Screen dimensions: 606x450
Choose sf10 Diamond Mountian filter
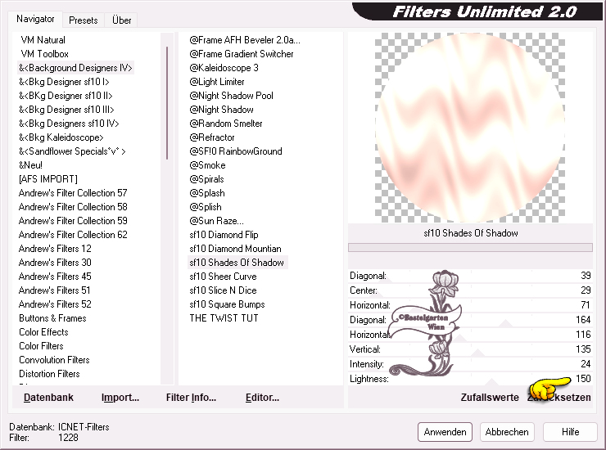(x=235, y=249)
